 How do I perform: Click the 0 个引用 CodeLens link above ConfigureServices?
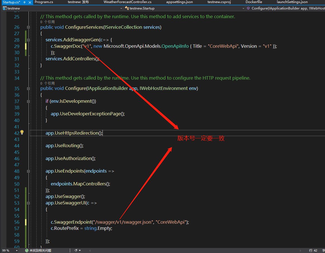pyautogui.click(x=48, y=22)
